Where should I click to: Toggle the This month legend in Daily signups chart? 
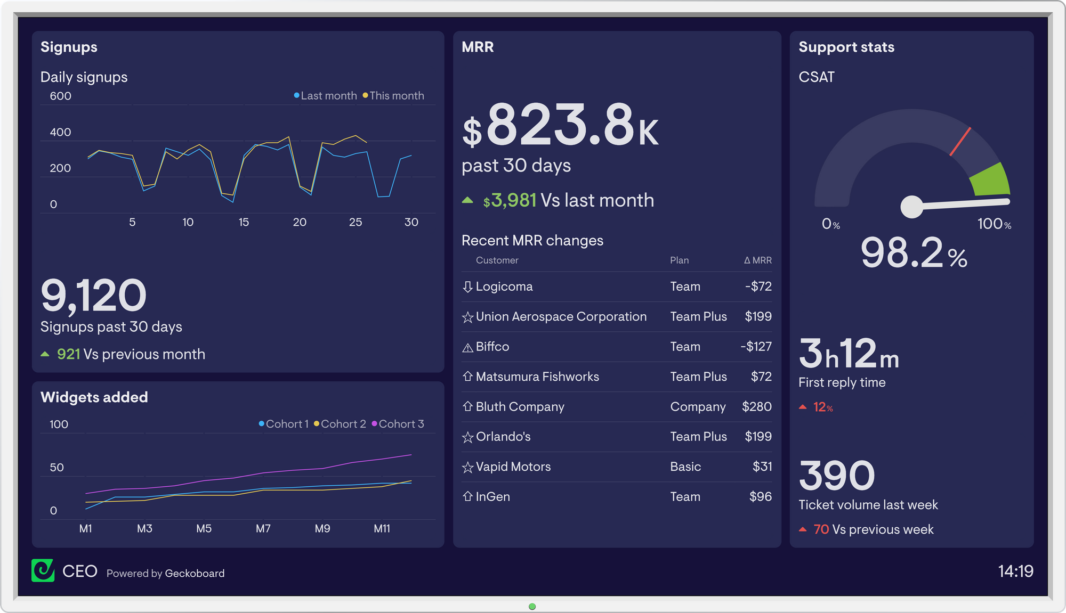(396, 95)
